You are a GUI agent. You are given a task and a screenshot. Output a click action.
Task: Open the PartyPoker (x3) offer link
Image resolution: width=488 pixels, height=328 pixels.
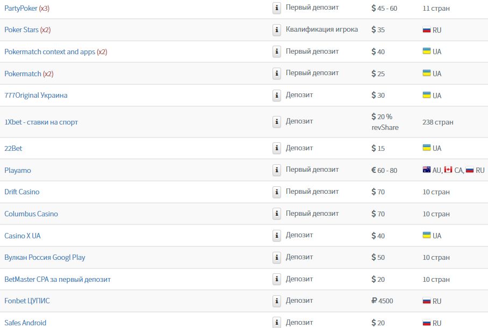pyautogui.click(x=27, y=9)
